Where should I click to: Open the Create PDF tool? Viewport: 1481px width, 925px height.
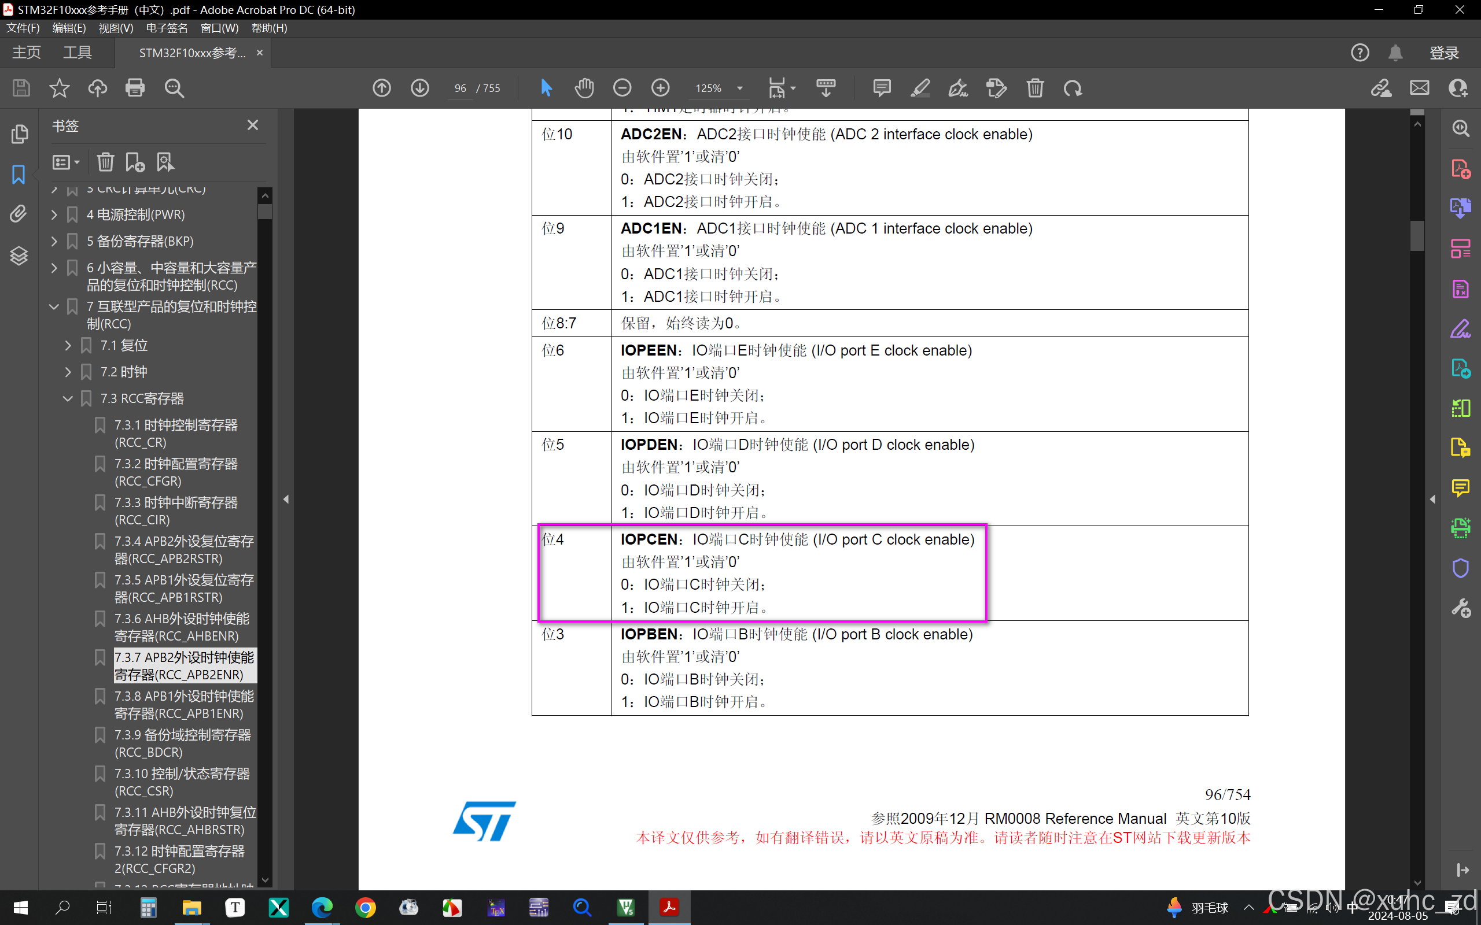click(1461, 168)
